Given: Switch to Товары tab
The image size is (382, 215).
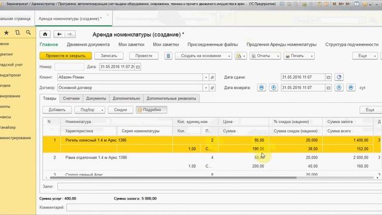Looking at the screenshot, I should 50,99.
